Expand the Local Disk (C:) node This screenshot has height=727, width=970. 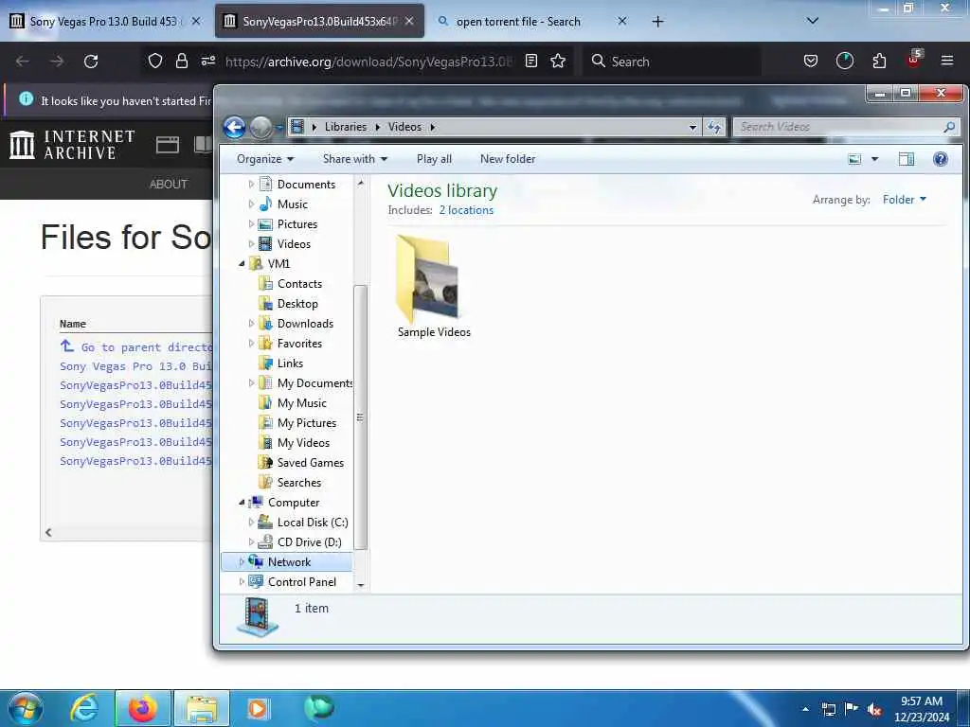251,523
